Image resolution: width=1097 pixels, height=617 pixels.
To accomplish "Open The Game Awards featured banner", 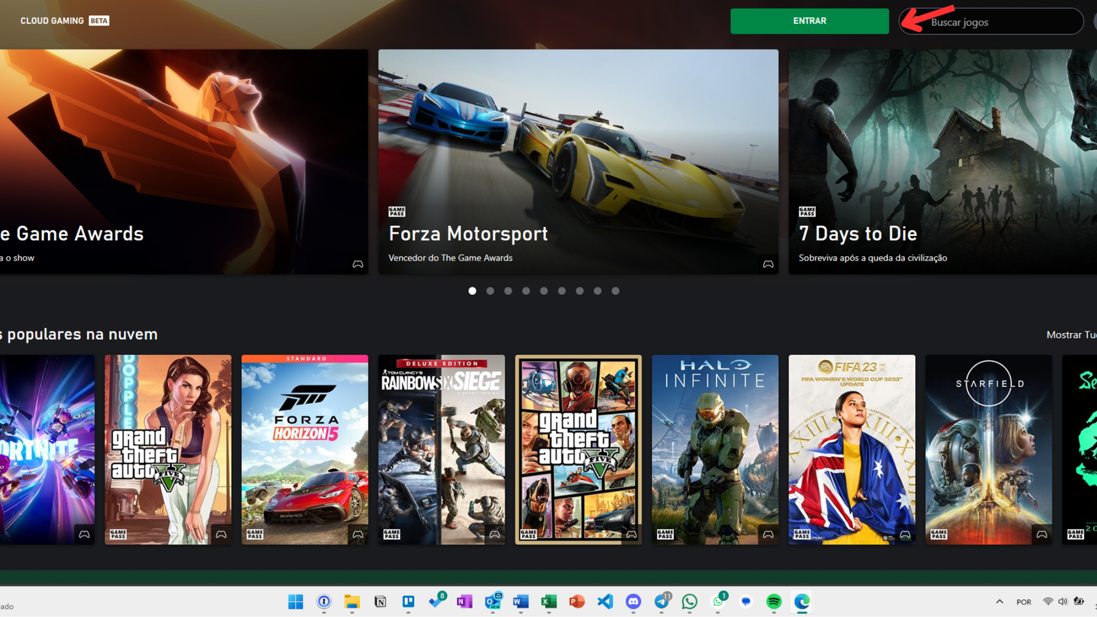I will (x=184, y=162).
